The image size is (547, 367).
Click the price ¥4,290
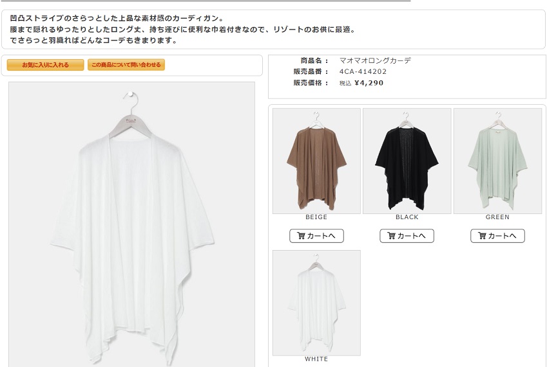(x=369, y=83)
